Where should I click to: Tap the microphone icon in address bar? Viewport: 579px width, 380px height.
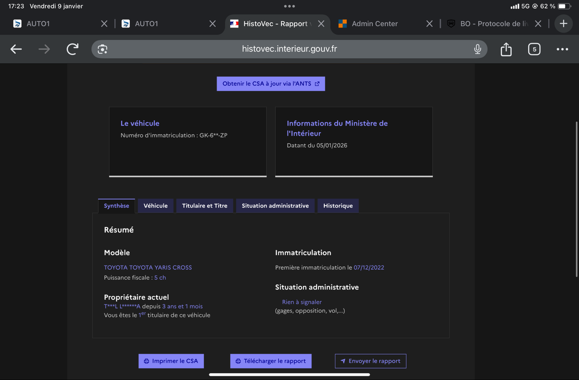(x=477, y=49)
